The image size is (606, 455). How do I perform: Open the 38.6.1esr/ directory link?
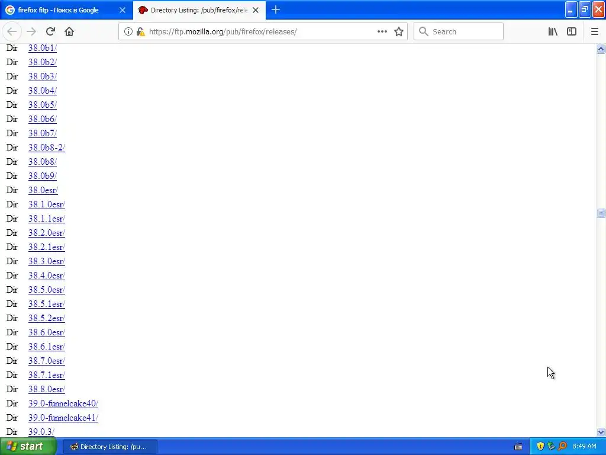[47, 347]
